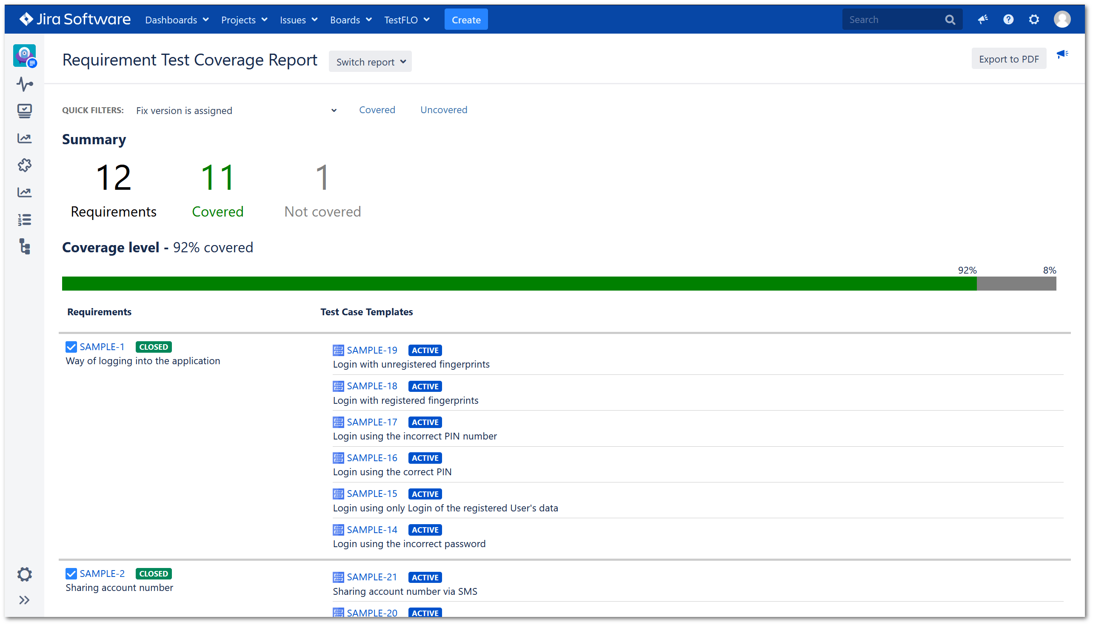Uncheck the SAMPLE-2 requirement checkbox
1093x625 pixels.
pos(71,574)
